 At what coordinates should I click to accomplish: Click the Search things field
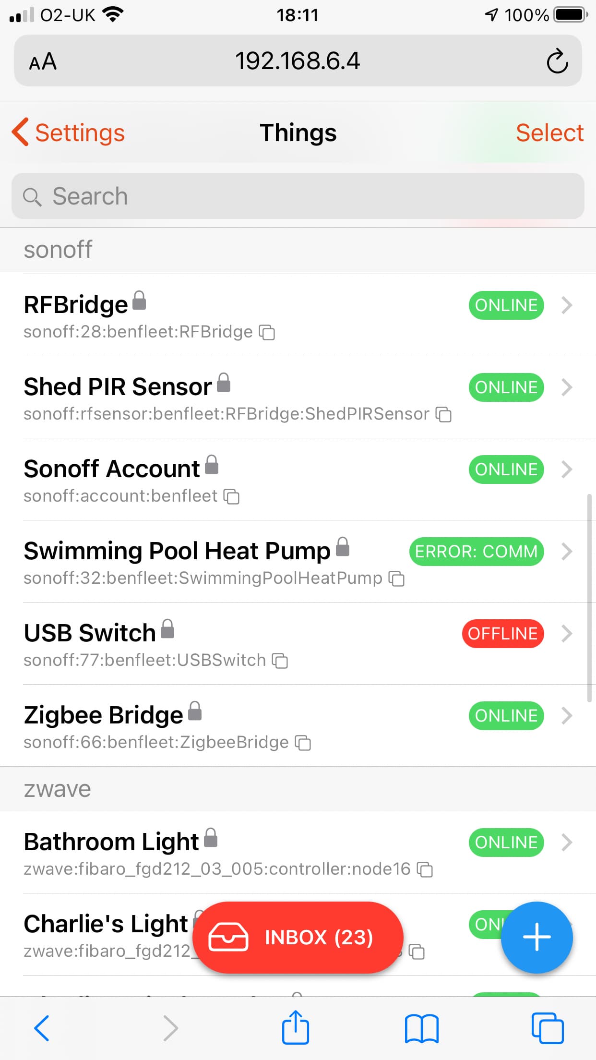pos(298,196)
